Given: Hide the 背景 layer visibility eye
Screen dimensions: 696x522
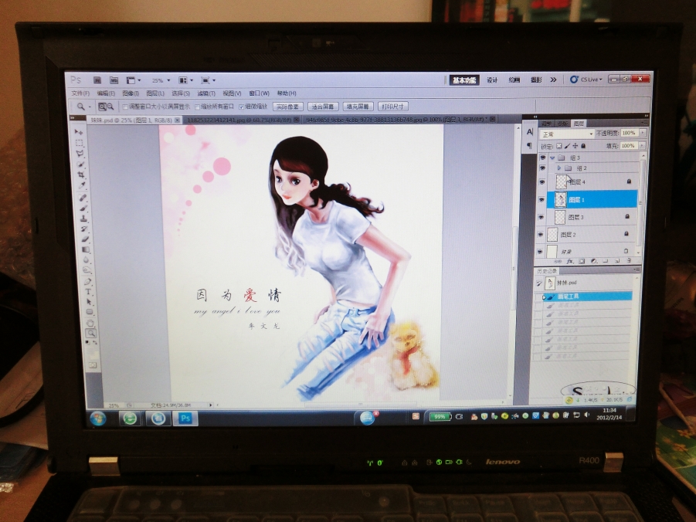Looking at the screenshot, I should [542, 251].
